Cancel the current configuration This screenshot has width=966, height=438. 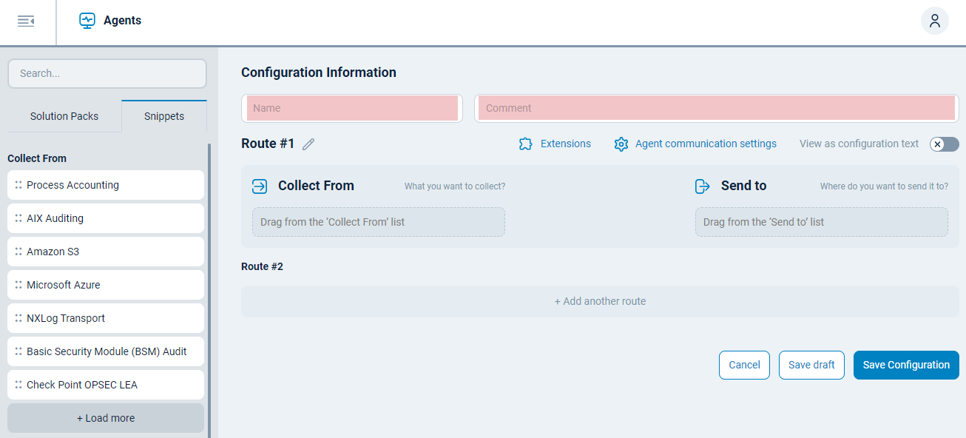click(744, 365)
